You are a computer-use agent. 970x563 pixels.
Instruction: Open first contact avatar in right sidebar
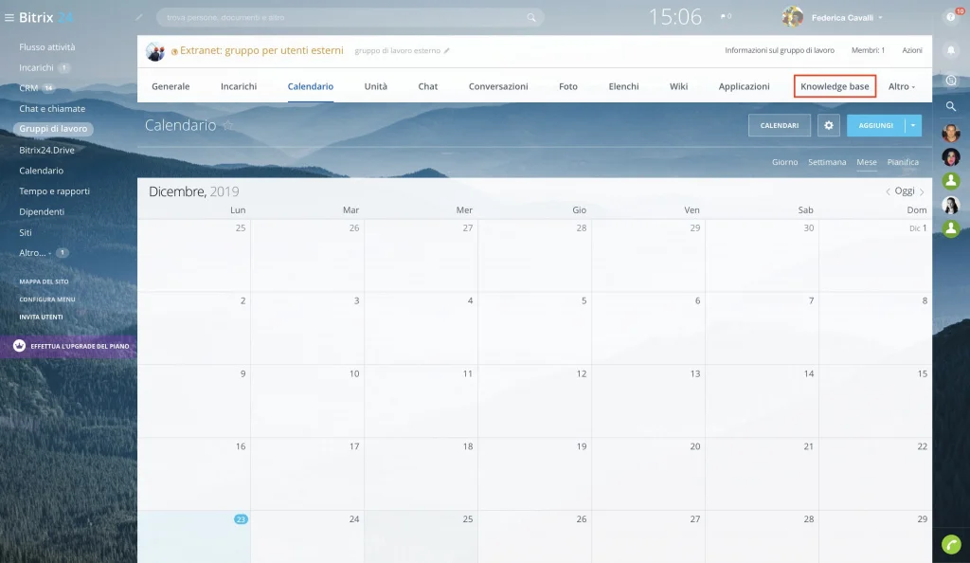click(x=951, y=133)
